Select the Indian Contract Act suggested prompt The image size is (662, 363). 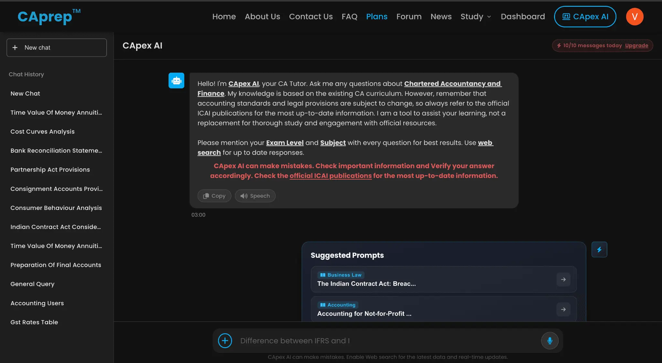click(443, 279)
